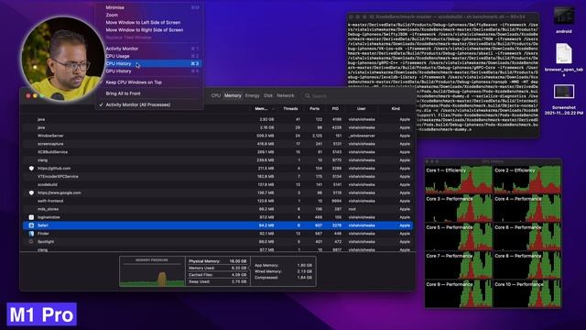This screenshot has width=586, height=330.
Task: Select the XCBBuildService process row
Action: (218, 152)
